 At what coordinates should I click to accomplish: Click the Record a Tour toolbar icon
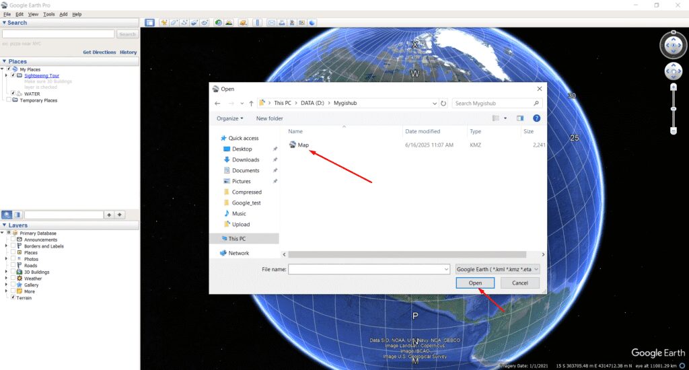[205, 23]
